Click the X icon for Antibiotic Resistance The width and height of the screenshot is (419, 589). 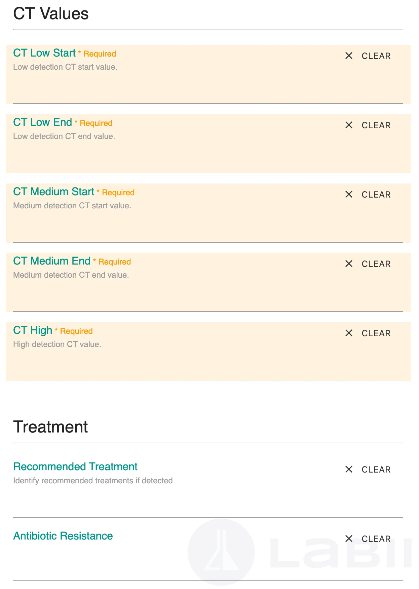coord(349,539)
